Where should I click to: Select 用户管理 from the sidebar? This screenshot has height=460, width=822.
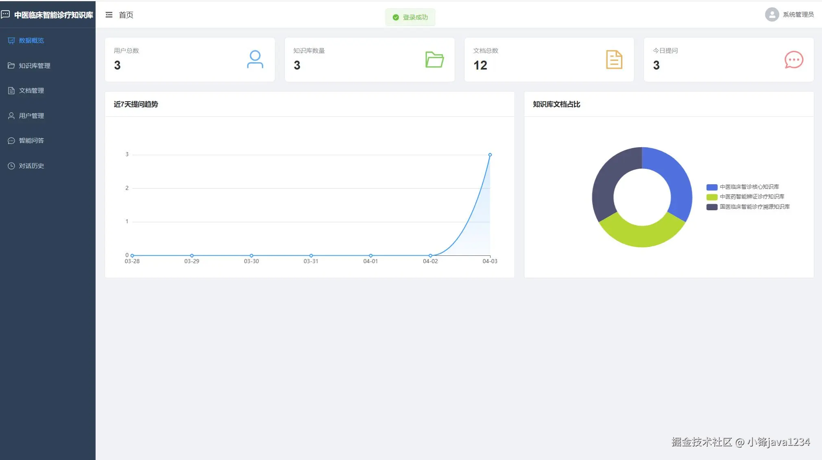[31, 116]
